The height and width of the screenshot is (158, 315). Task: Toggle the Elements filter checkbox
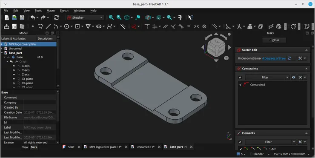[x=240, y=142]
